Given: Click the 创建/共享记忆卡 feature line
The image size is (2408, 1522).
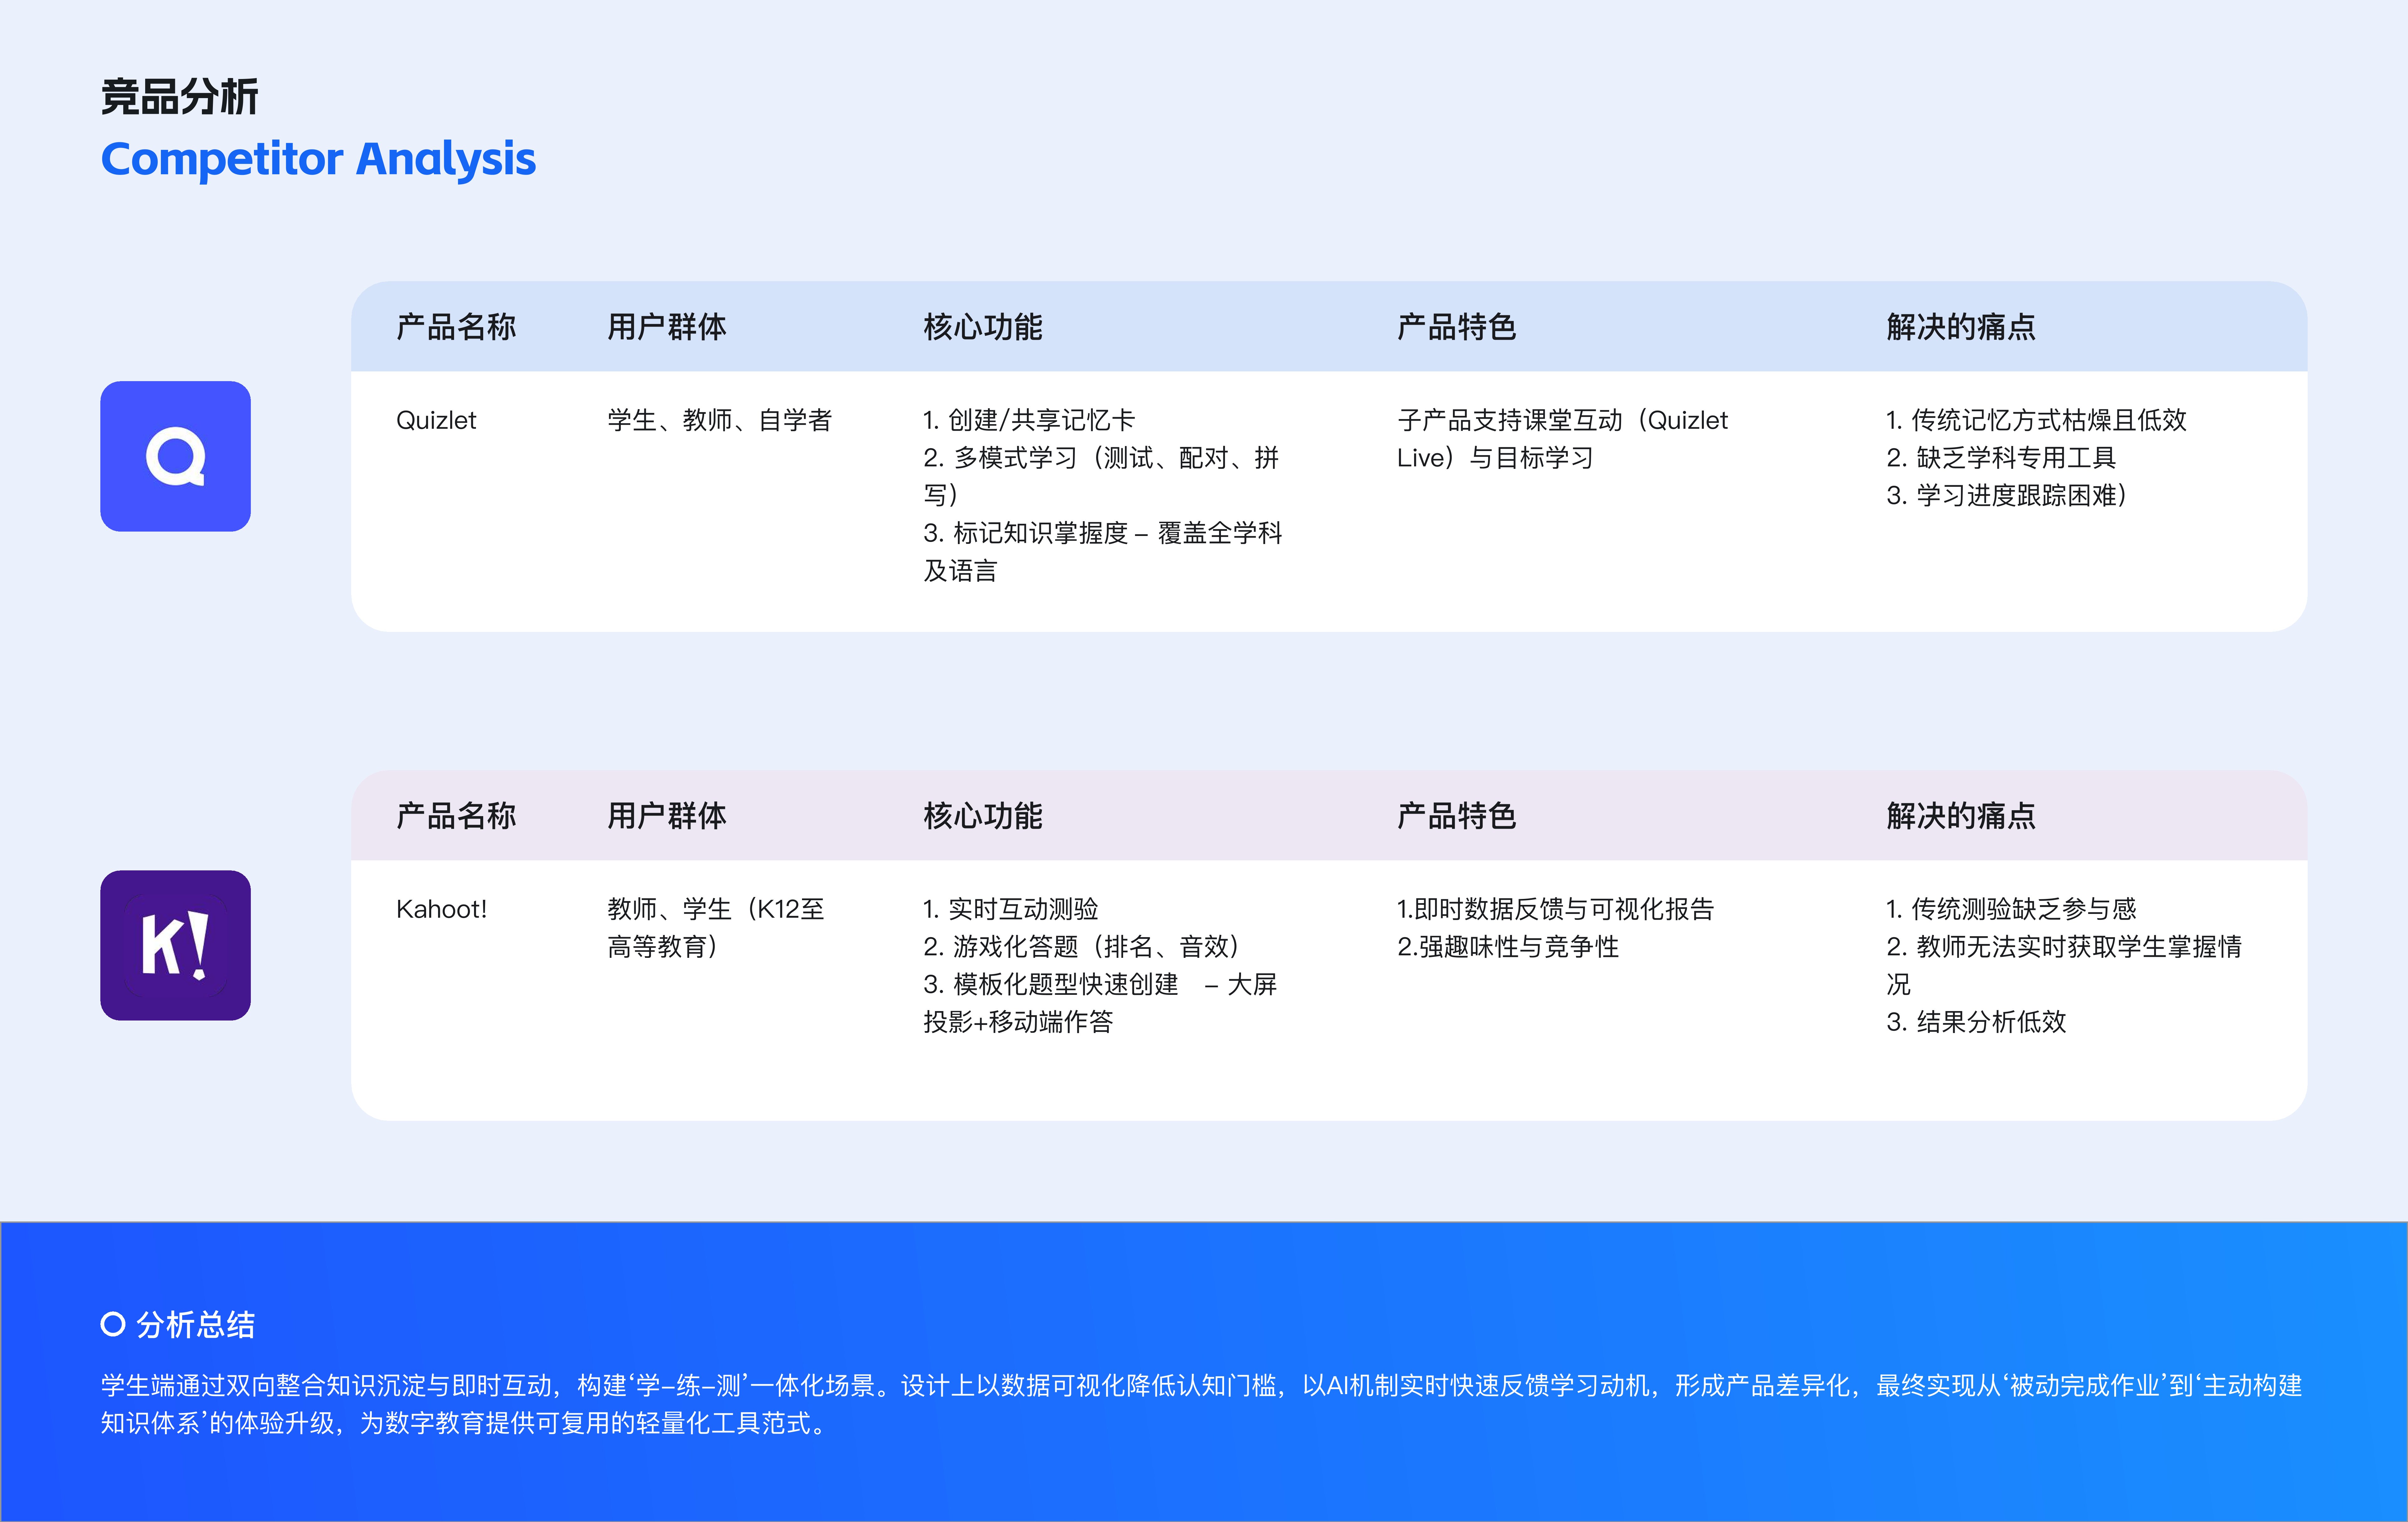Looking at the screenshot, I should (1029, 420).
